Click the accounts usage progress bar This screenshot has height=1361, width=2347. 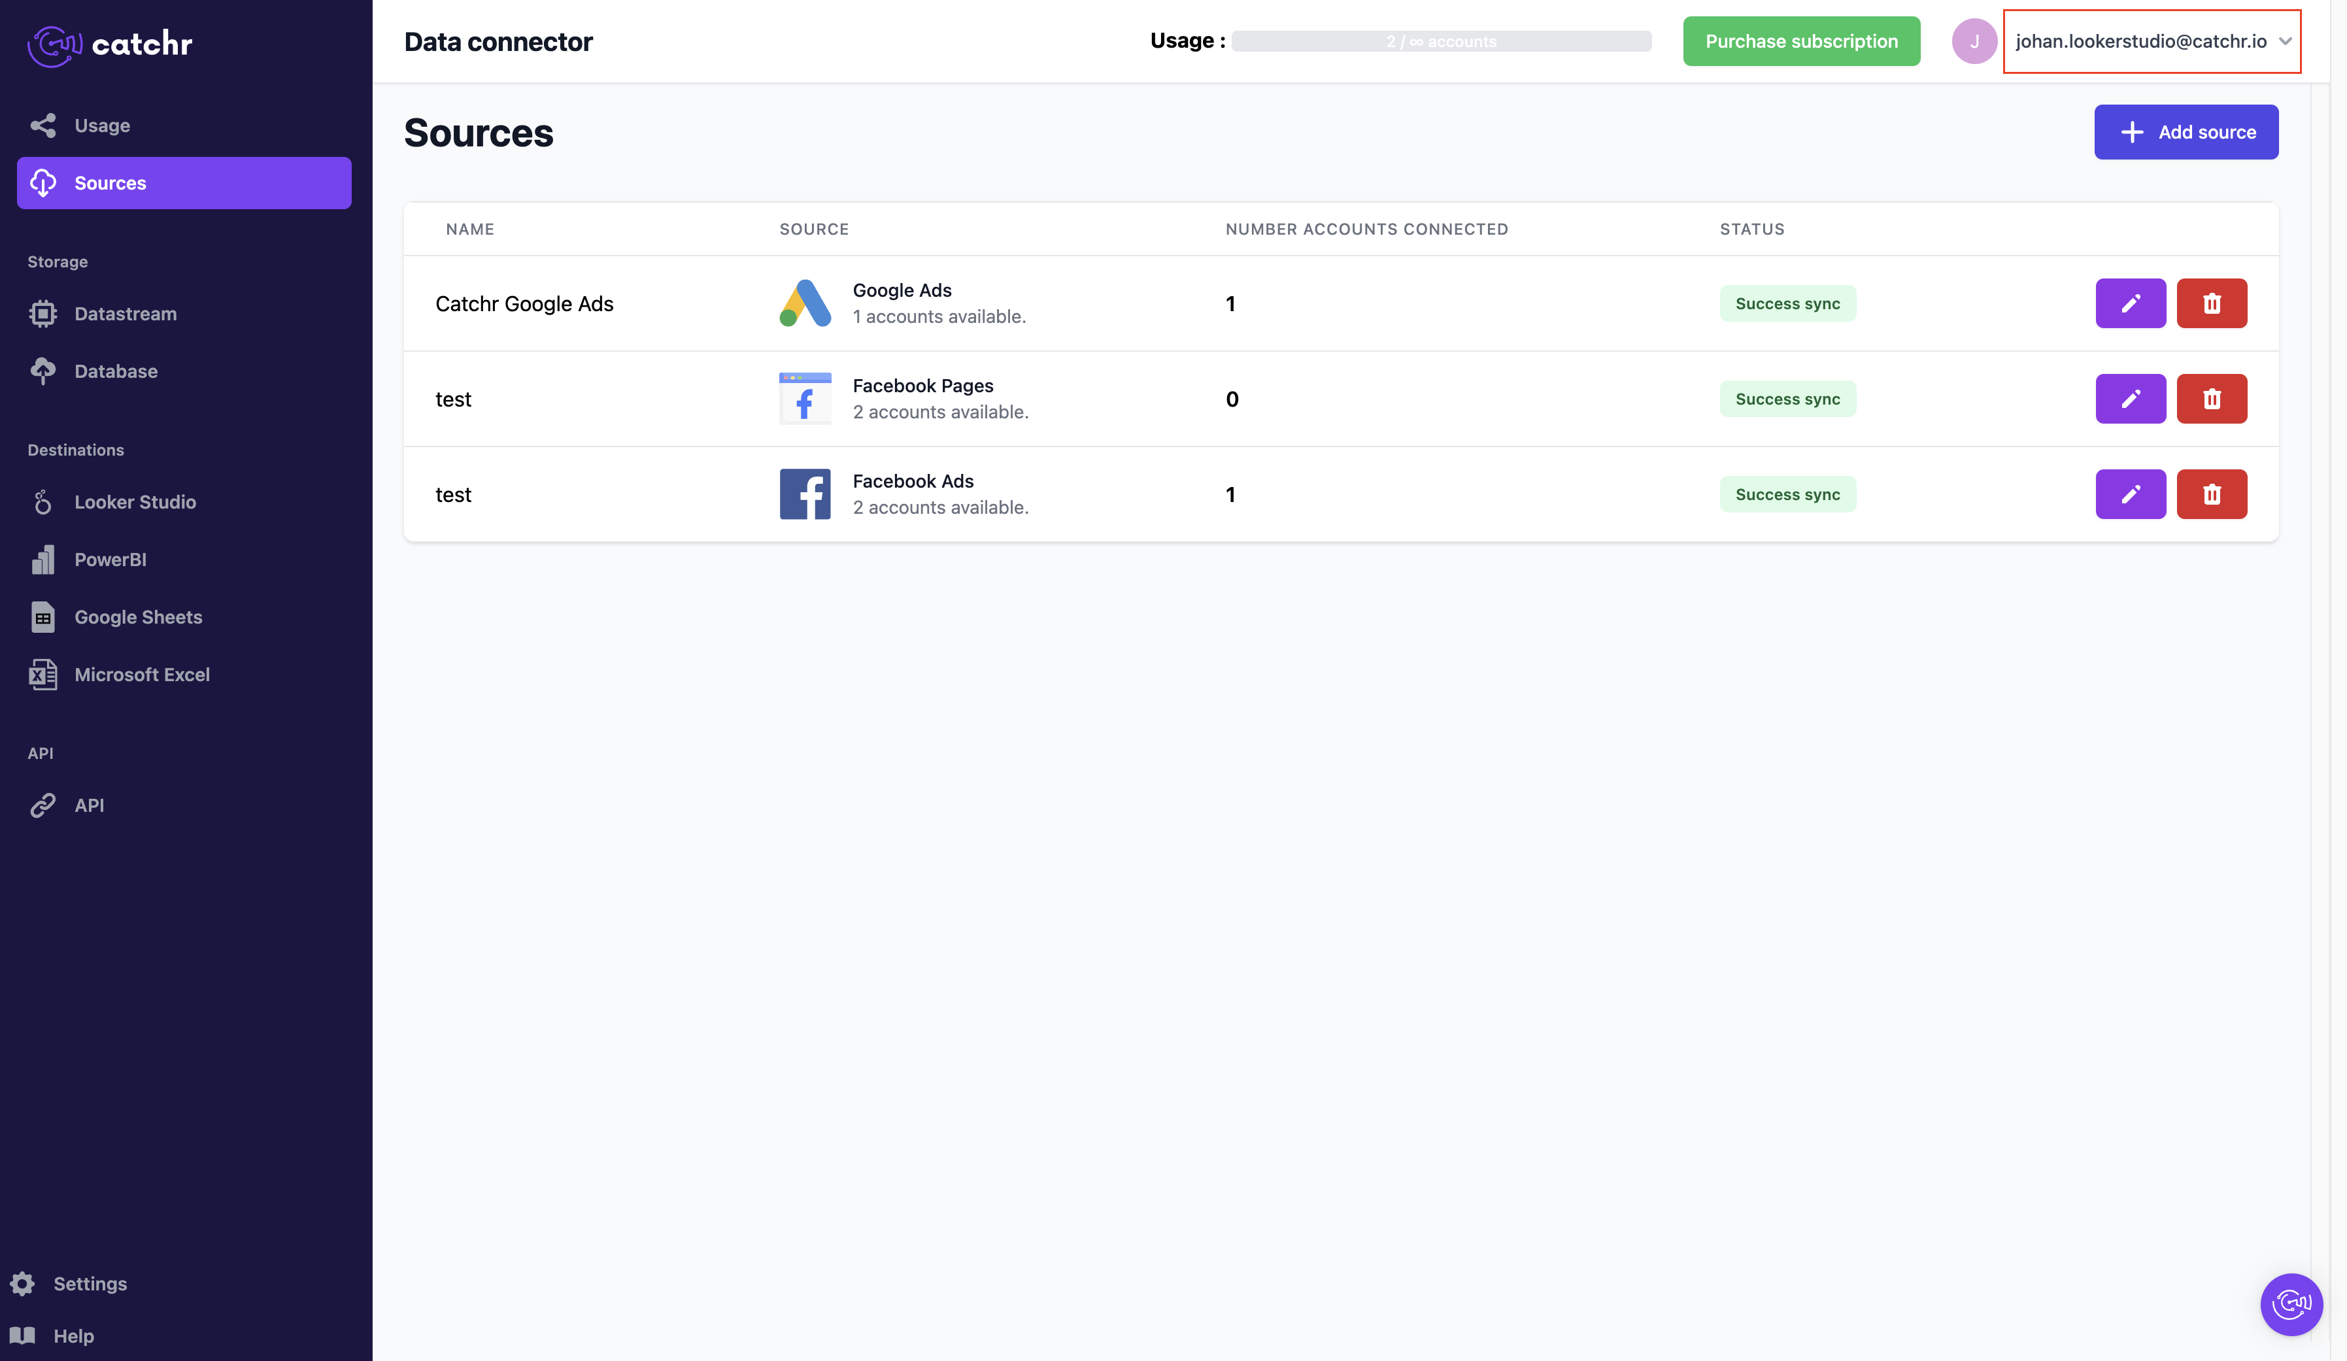tap(1440, 41)
